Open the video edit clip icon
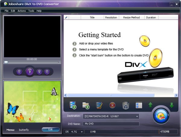 point(99,105)
